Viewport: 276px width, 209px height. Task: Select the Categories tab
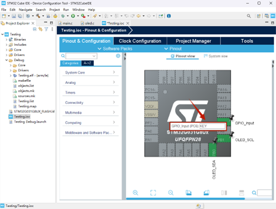coord(70,63)
